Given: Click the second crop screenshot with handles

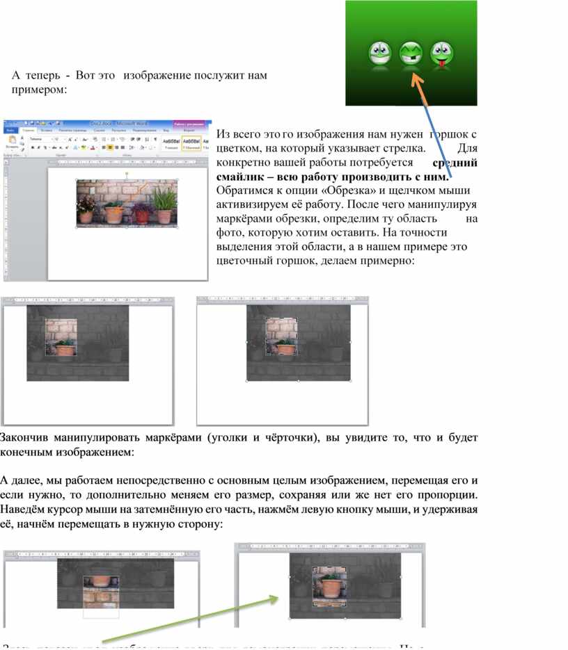Looking at the screenshot, I should point(283,361).
